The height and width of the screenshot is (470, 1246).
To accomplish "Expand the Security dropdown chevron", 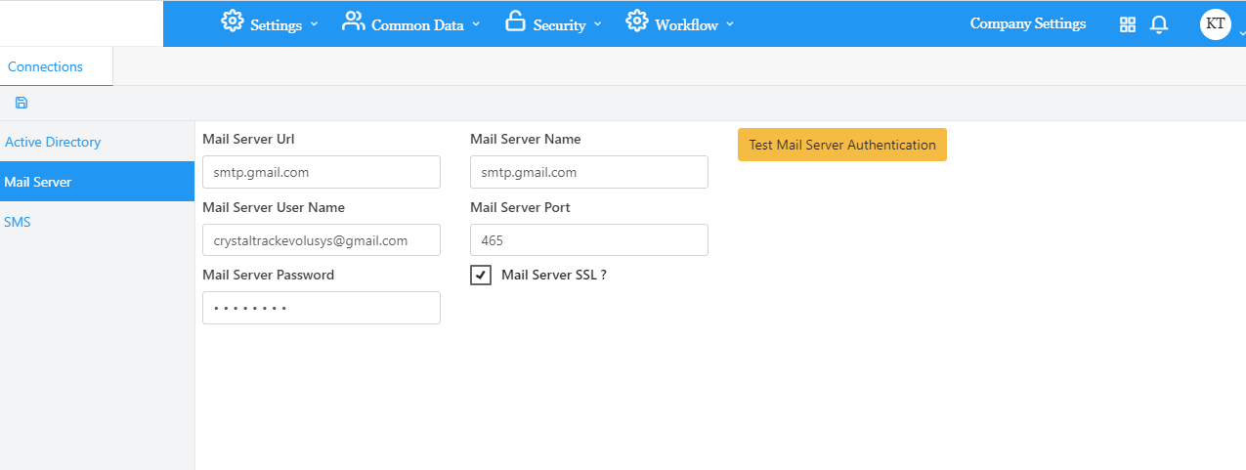I will pos(598,24).
